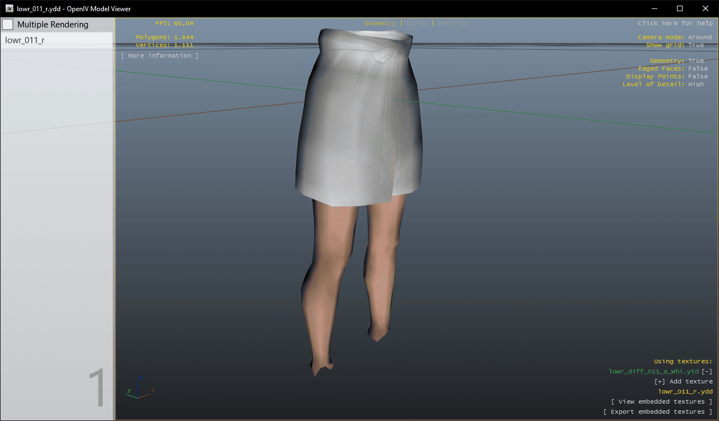
Task: Open the Click here for help link
Action: 675,24
